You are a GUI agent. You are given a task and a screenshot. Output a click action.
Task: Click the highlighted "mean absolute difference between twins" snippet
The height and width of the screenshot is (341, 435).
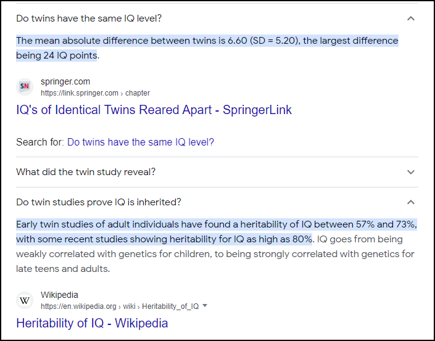[x=207, y=41]
